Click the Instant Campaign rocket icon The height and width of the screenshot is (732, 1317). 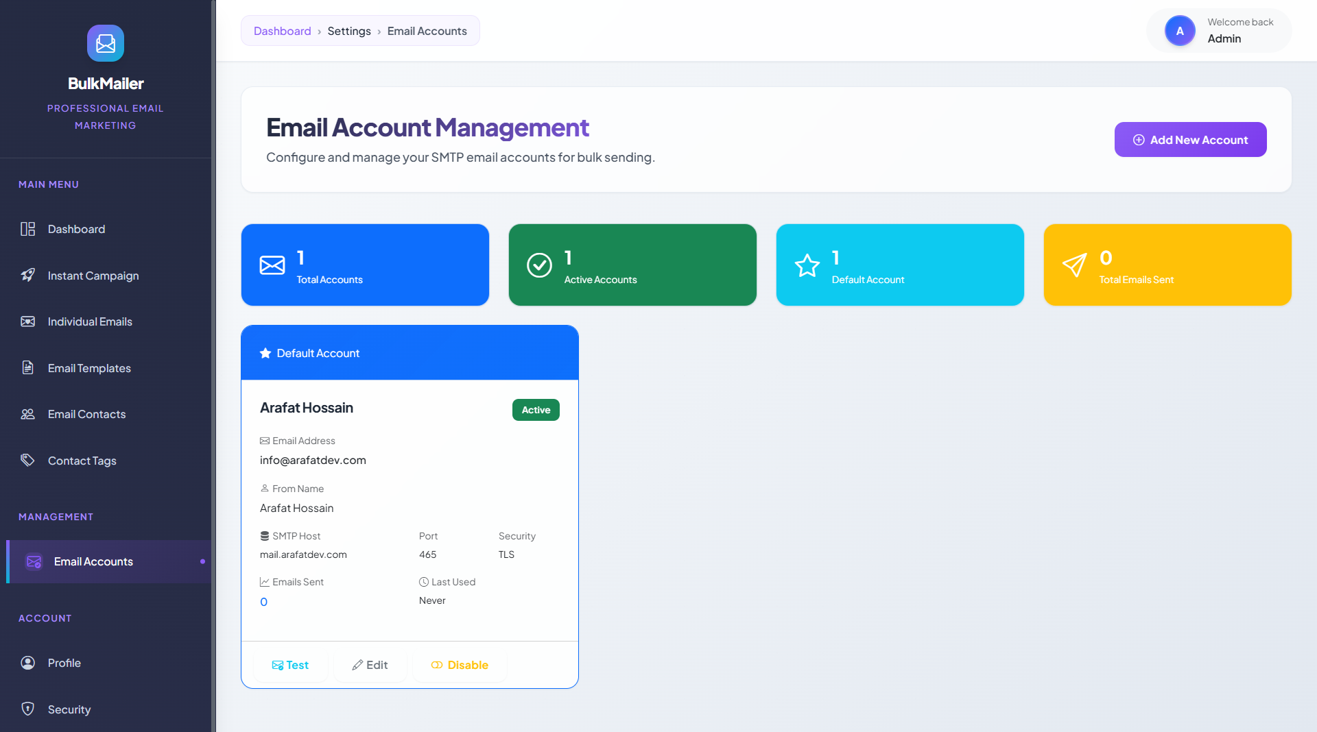click(27, 276)
